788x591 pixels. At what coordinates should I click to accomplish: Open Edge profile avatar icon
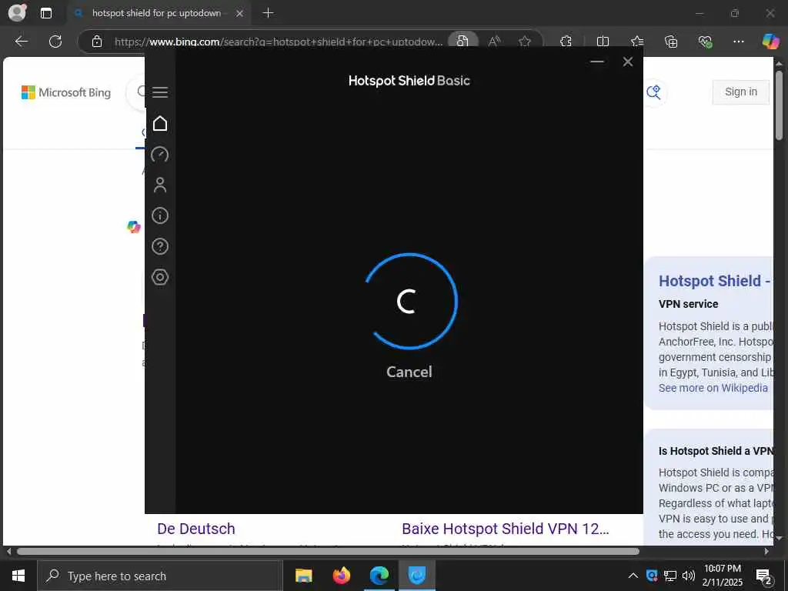(17, 13)
